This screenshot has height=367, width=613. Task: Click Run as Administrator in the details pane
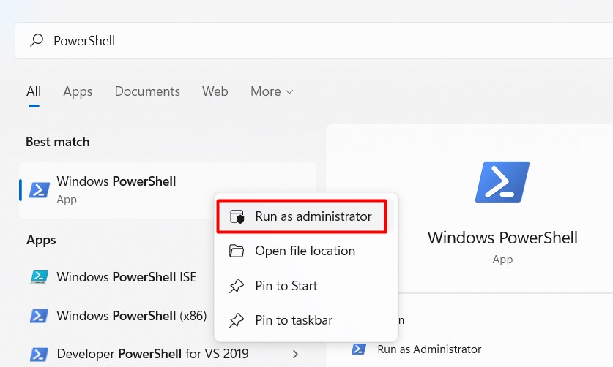(x=429, y=349)
